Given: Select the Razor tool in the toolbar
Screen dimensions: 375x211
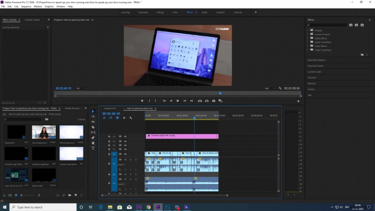Looking at the screenshot, I should pos(93,127).
